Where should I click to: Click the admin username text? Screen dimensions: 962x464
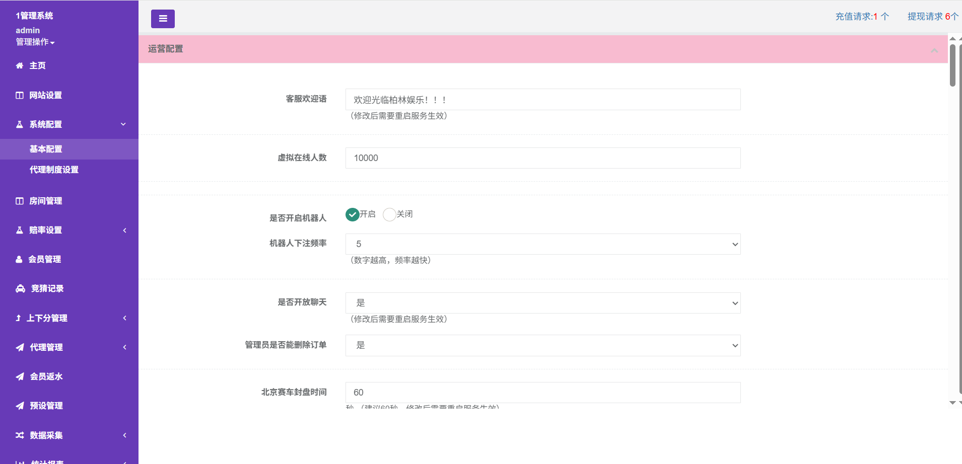(x=28, y=30)
